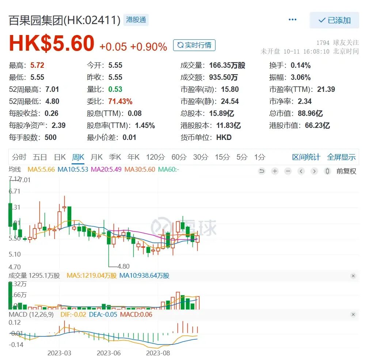Switch to the 60分 interval tab

coord(179,157)
